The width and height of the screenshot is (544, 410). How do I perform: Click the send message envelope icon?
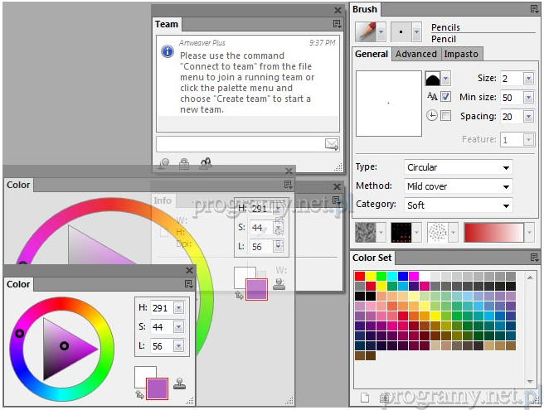pyautogui.click(x=332, y=144)
